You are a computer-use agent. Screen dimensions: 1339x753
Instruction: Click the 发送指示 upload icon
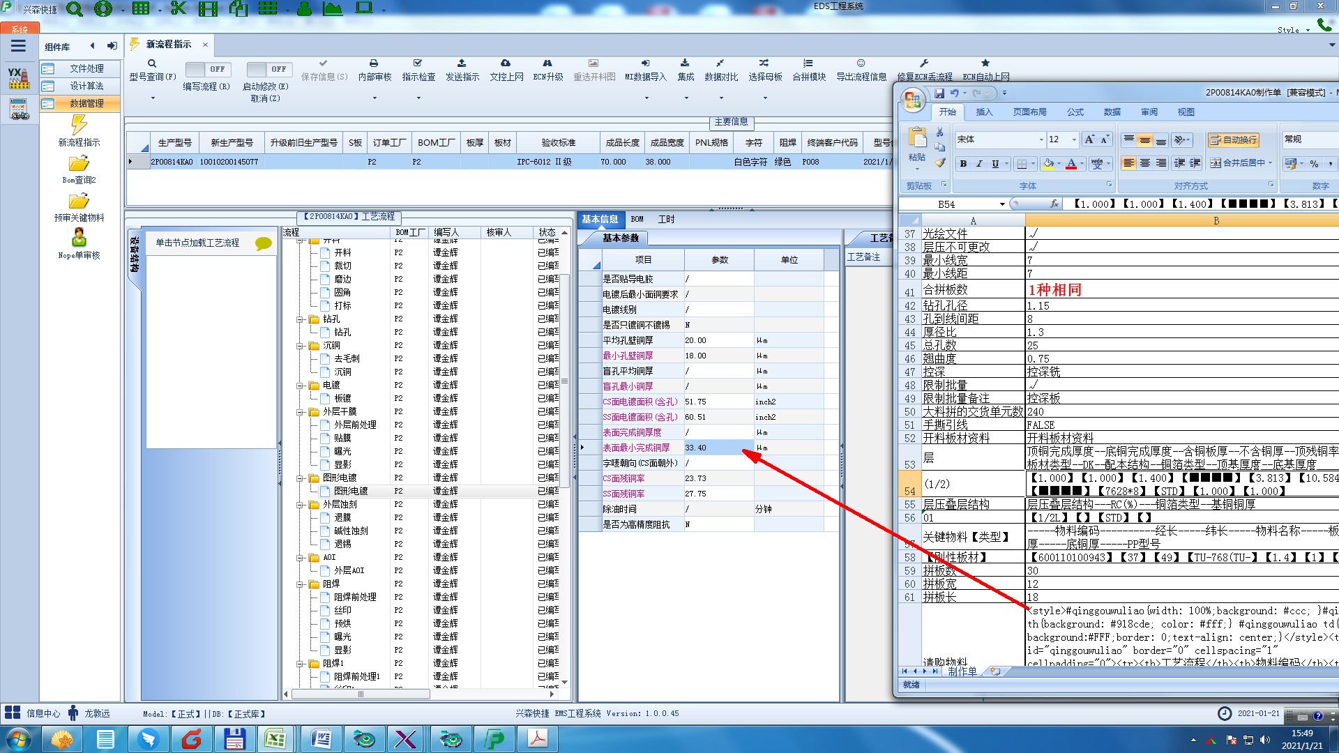(462, 63)
